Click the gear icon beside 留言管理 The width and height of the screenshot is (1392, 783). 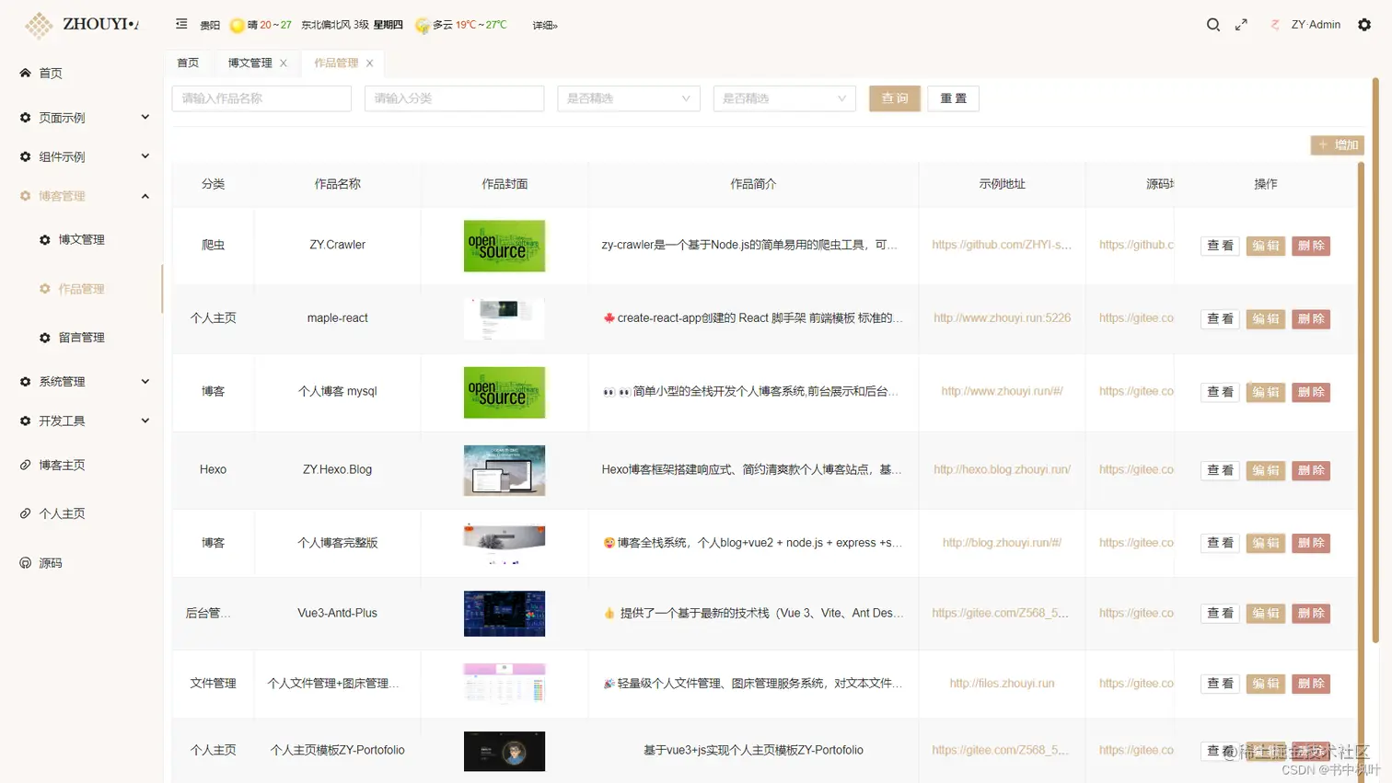(43, 338)
